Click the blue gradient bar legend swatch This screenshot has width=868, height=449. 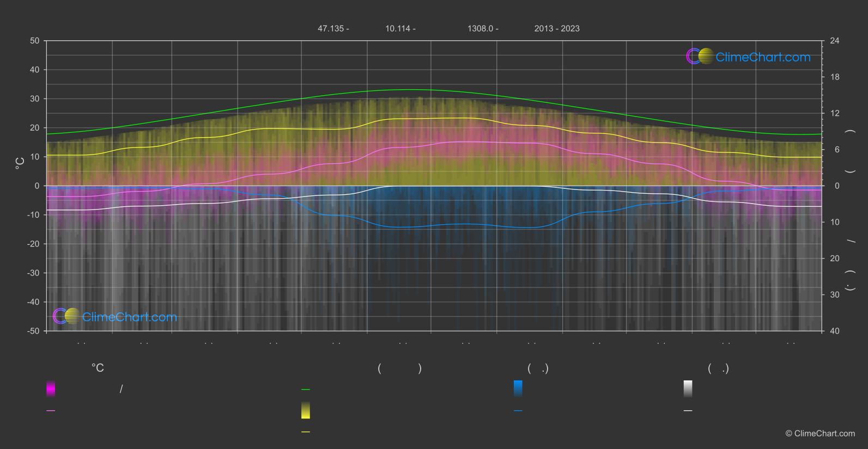coord(518,389)
